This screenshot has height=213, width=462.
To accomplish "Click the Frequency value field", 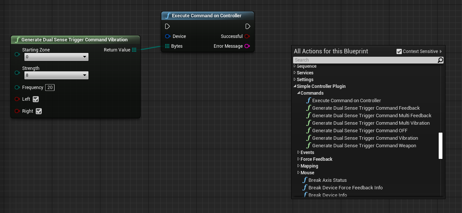I will (x=50, y=88).
